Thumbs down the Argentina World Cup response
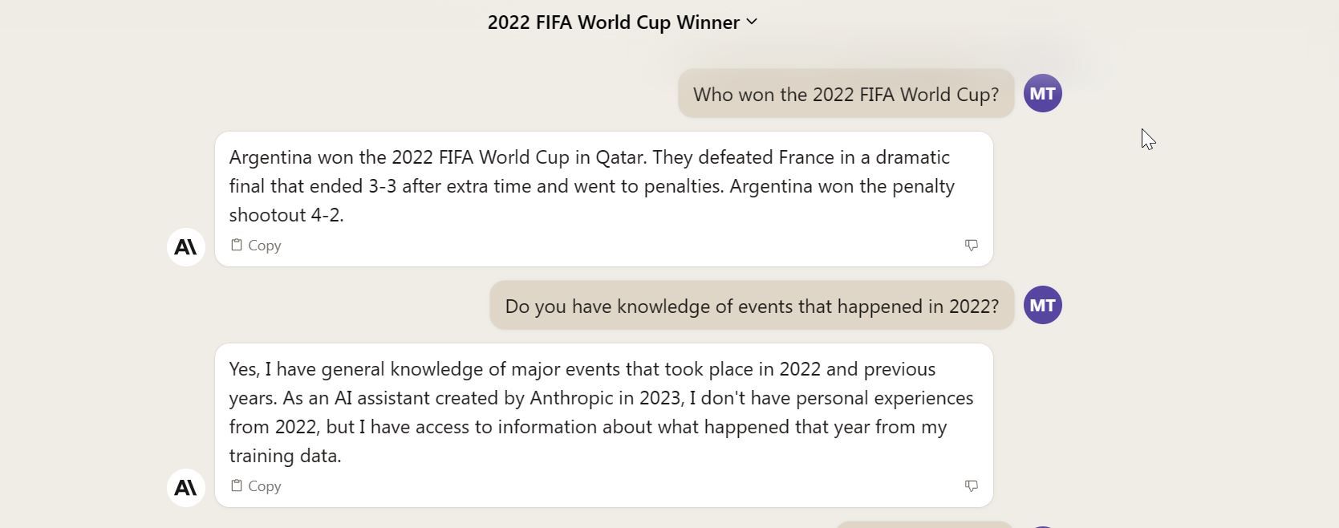The image size is (1339, 528). pos(971,245)
